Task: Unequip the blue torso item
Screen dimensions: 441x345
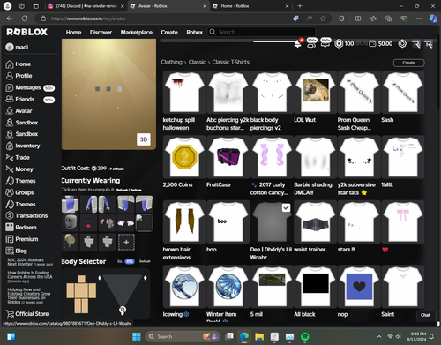Action: [71, 204]
